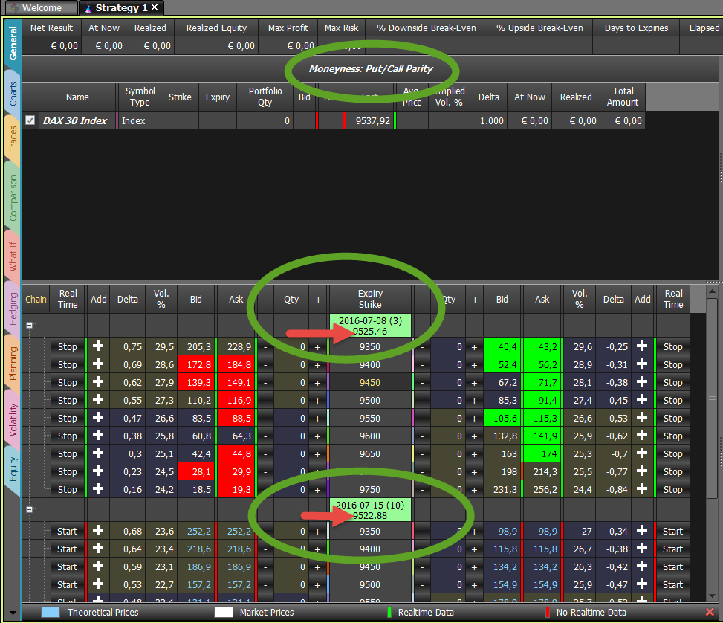Switch to the Charts side tab

tap(13, 93)
